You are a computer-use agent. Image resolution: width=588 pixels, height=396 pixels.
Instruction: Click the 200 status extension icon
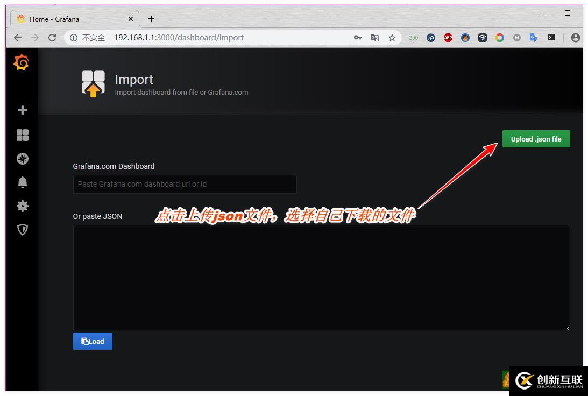[413, 38]
